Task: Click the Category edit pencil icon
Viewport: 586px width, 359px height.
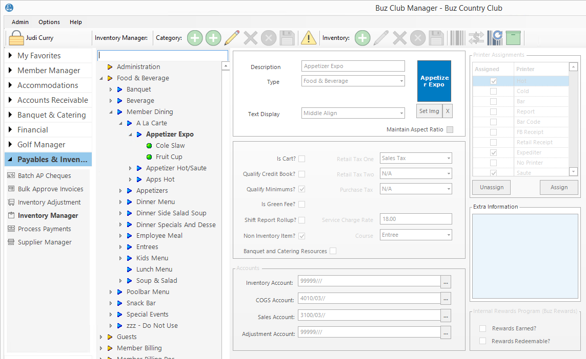Action: (232, 38)
